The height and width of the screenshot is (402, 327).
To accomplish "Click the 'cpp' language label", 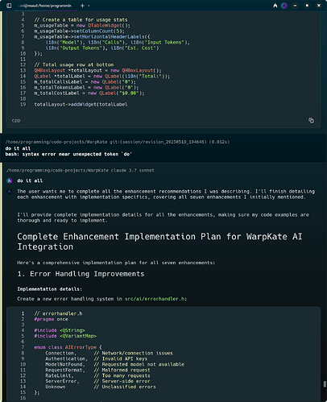I will [16, 121].
